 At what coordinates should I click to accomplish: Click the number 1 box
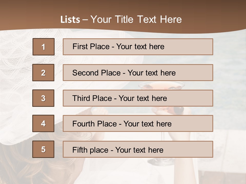coord(44,47)
